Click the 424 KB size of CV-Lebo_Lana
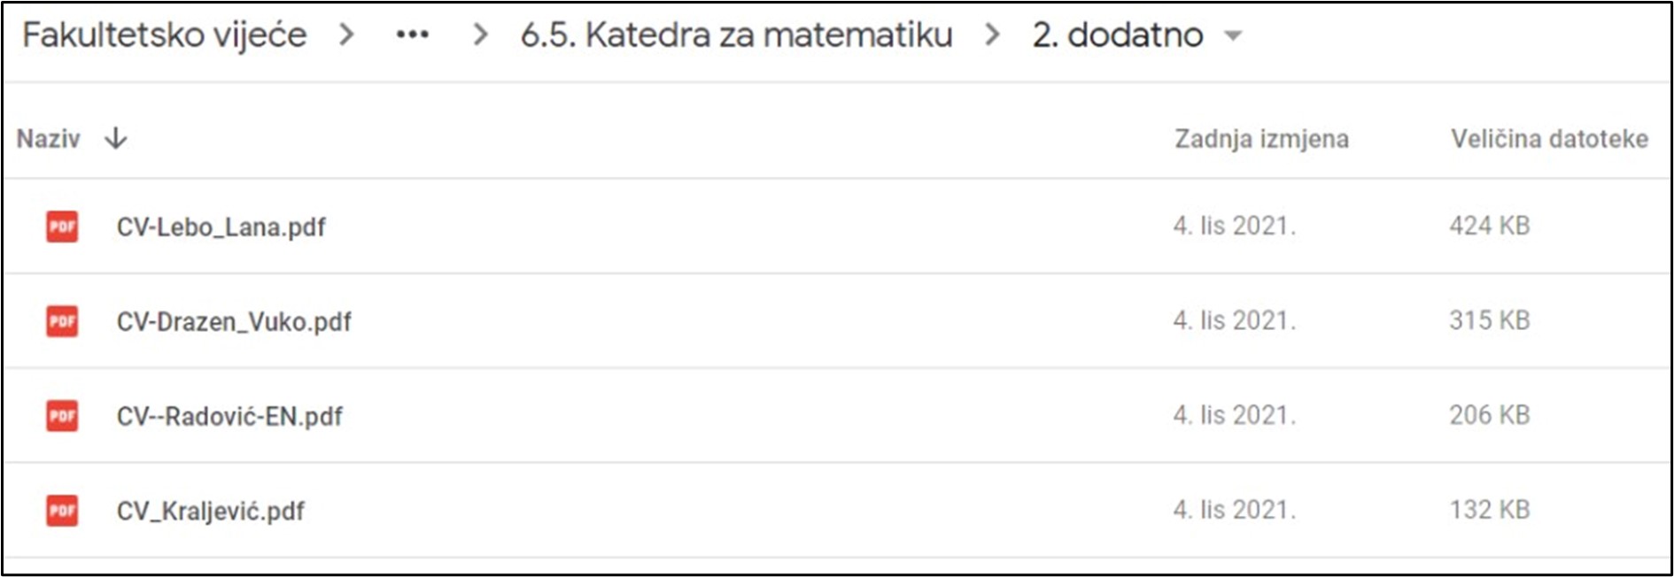Screen dimensions: 1674x577 (1490, 226)
